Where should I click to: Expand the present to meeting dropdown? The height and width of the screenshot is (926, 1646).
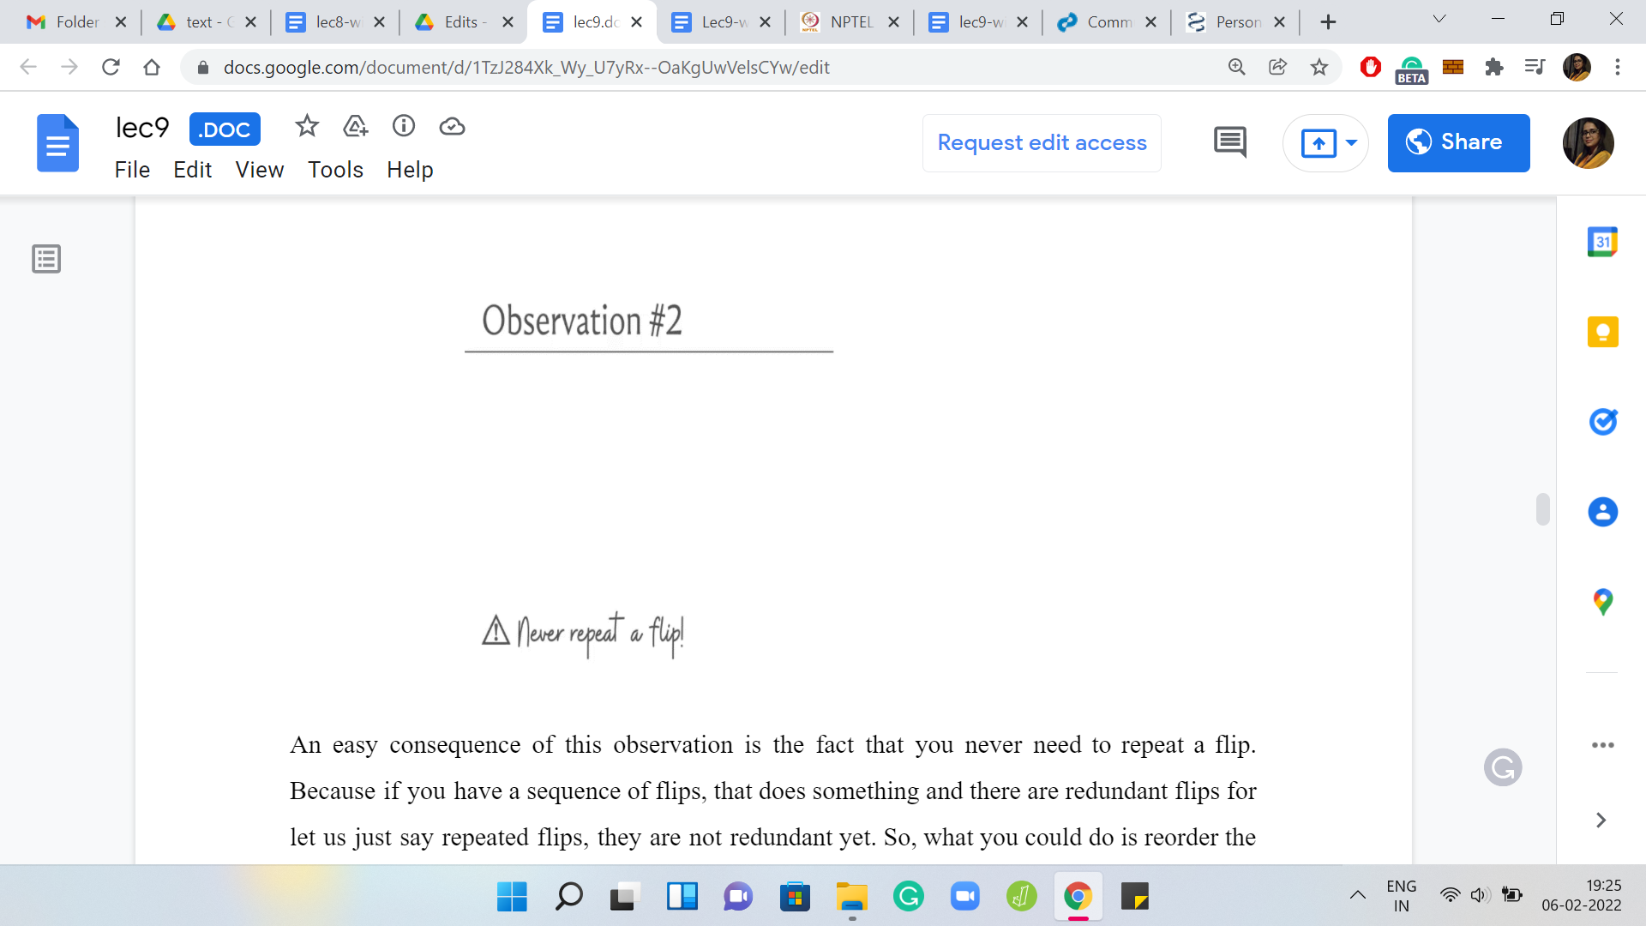pyautogui.click(x=1351, y=142)
